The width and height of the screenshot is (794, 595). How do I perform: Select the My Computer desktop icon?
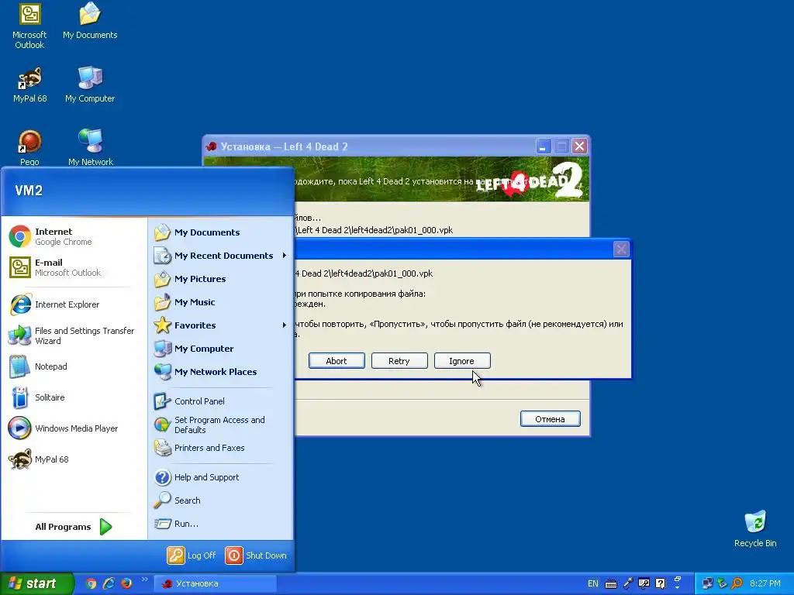(x=90, y=85)
